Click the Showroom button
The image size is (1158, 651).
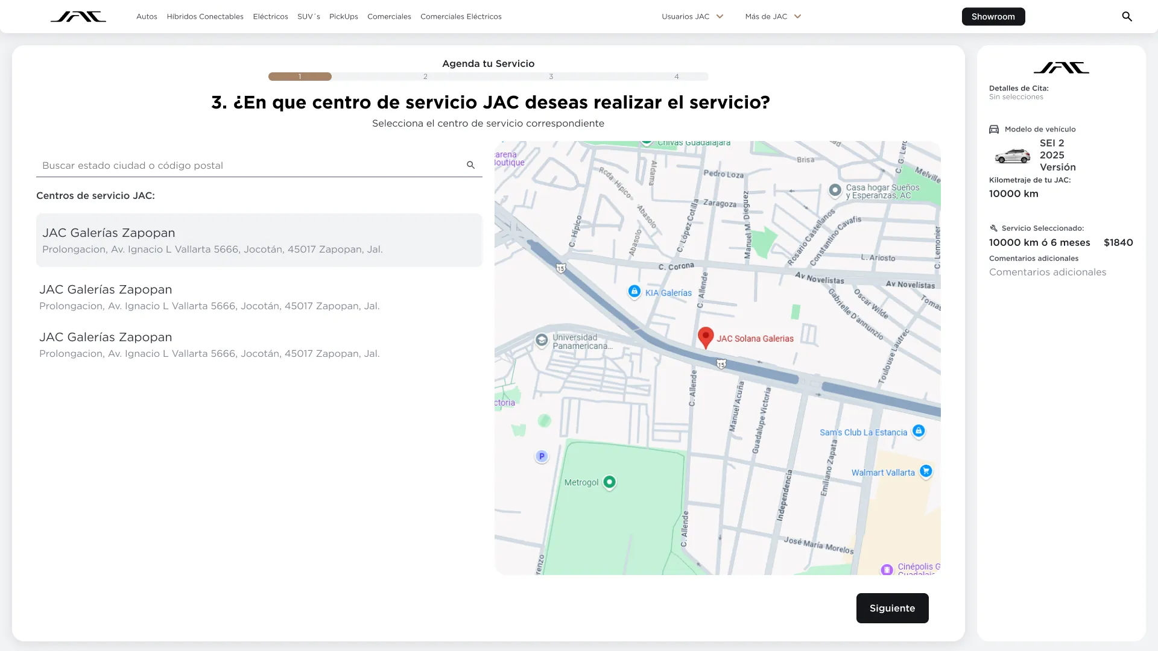click(x=993, y=16)
